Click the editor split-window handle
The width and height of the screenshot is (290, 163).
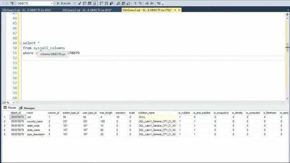coord(287,14)
